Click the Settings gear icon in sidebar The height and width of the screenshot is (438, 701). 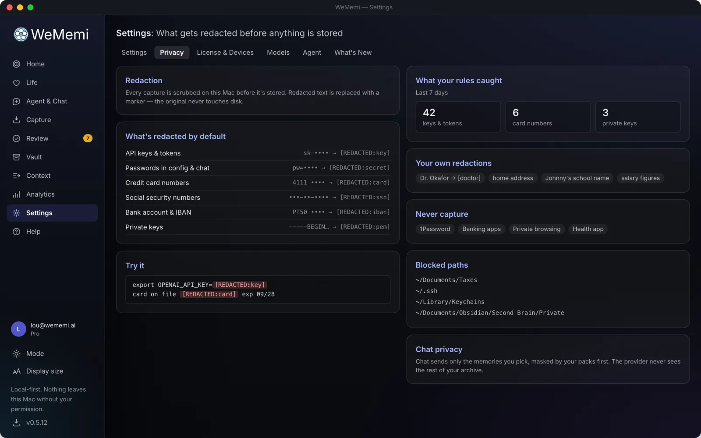[x=16, y=213]
